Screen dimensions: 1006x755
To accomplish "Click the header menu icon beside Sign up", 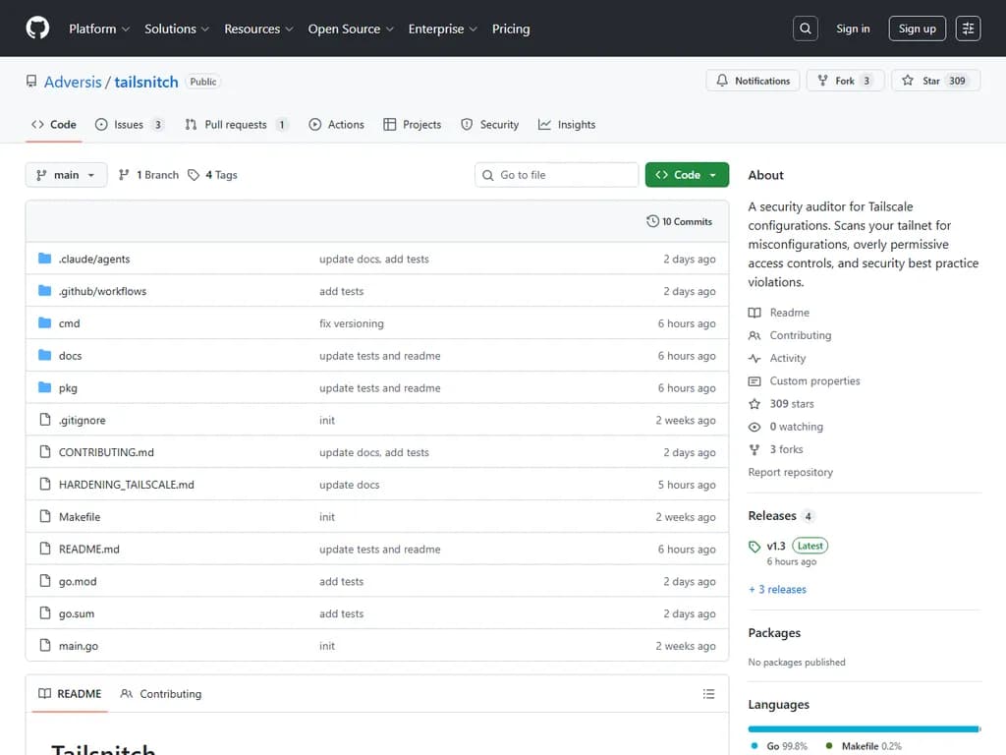I will pos(968,29).
